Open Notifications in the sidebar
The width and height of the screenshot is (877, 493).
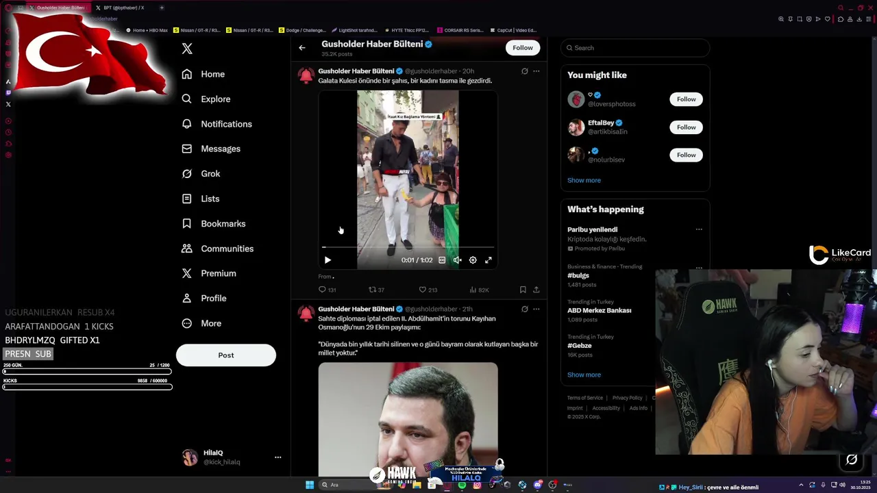[x=217, y=124]
